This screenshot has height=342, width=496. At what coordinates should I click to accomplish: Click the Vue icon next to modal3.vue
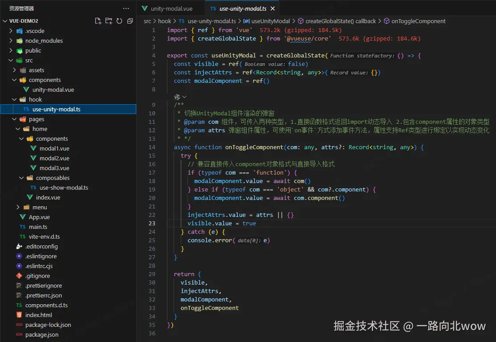[33, 168]
